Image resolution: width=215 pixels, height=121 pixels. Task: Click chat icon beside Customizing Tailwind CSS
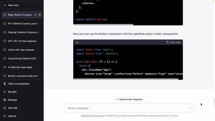coord(5,58)
